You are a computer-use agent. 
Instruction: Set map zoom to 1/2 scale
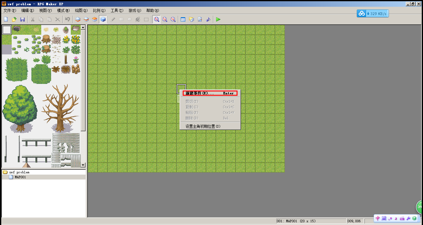165,19
